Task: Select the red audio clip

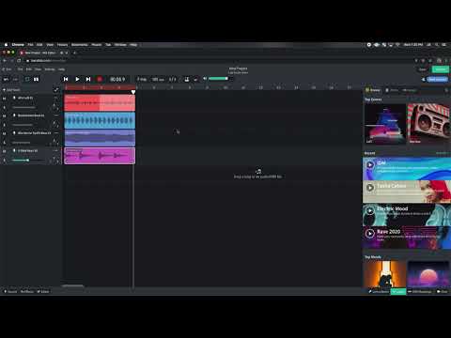Action: [100, 103]
